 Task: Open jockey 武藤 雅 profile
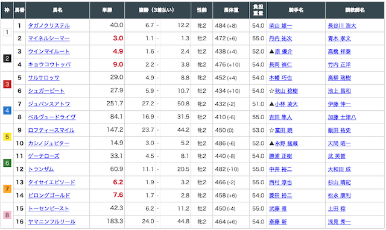click(x=277, y=208)
